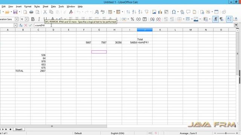
Task: Click the Sort icon
Action: pos(128,12)
